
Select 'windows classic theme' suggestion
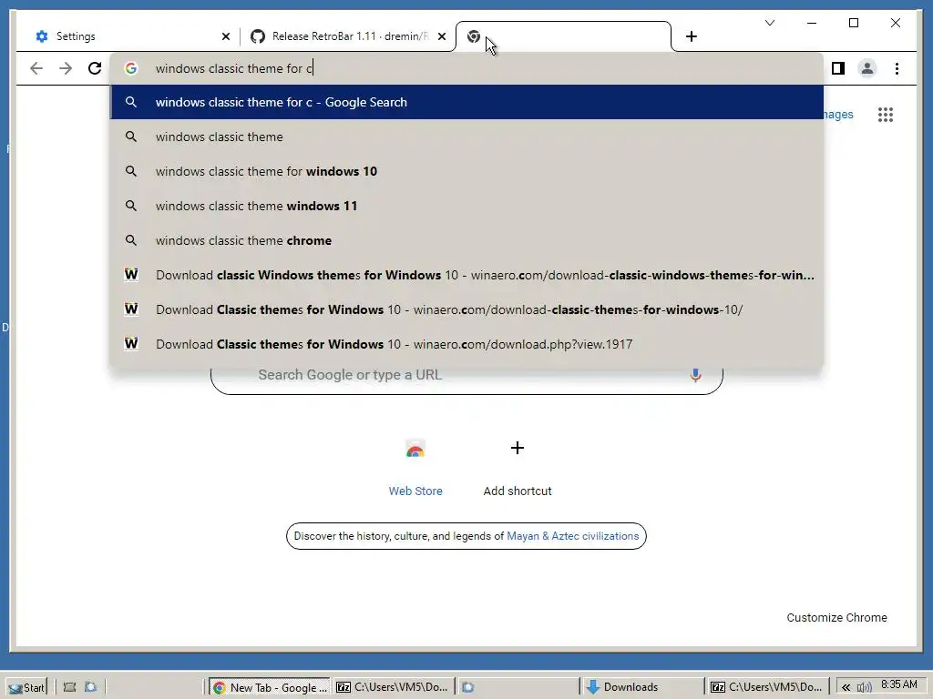[466, 137]
